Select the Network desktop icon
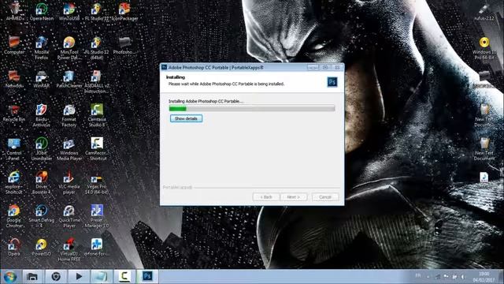The width and height of the screenshot is (504, 284). (14, 79)
